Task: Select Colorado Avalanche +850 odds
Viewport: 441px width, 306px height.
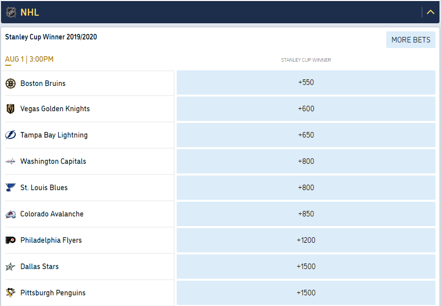Action: [x=306, y=214]
